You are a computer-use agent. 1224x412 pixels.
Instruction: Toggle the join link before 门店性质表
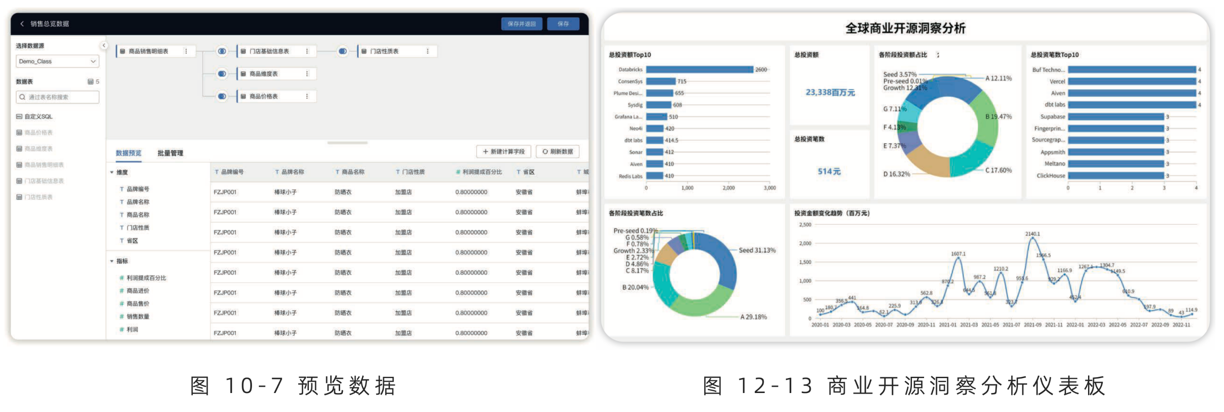tap(343, 51)
